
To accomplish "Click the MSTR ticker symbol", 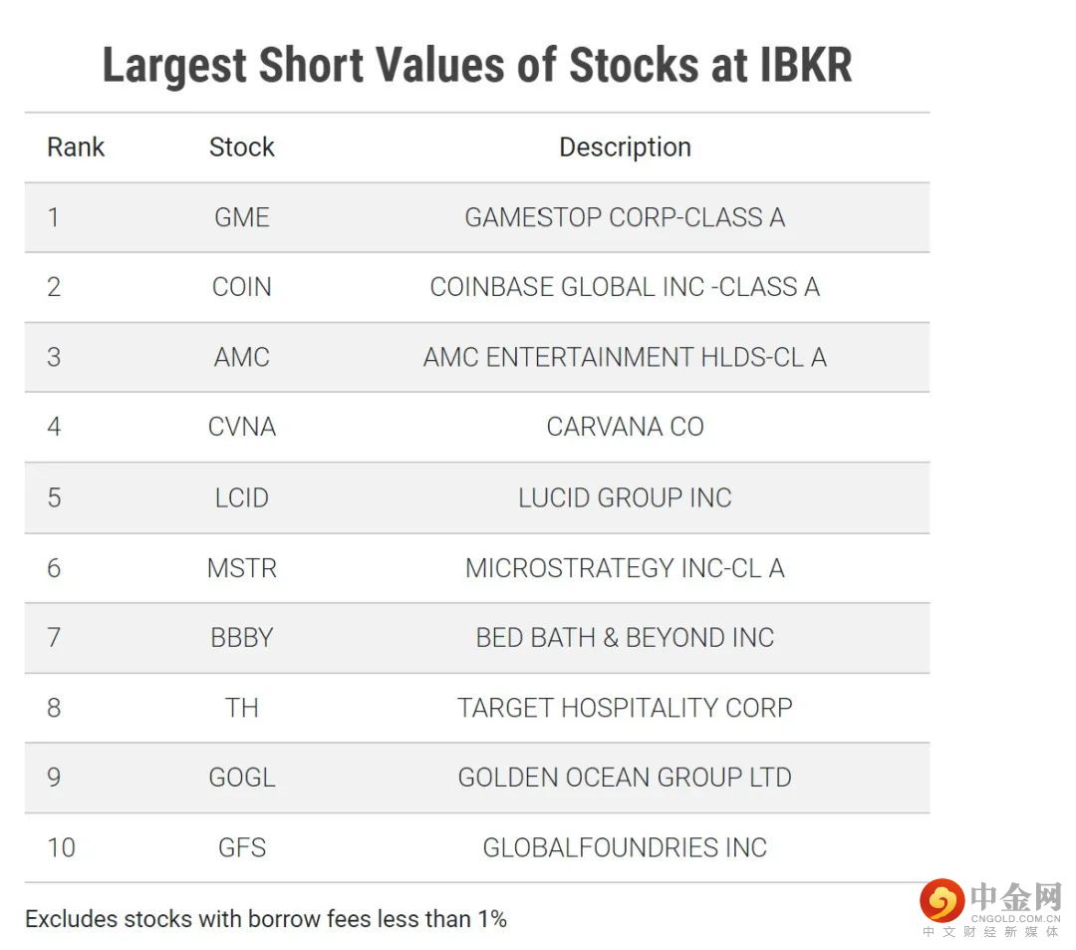I will (x=242, y=568).
